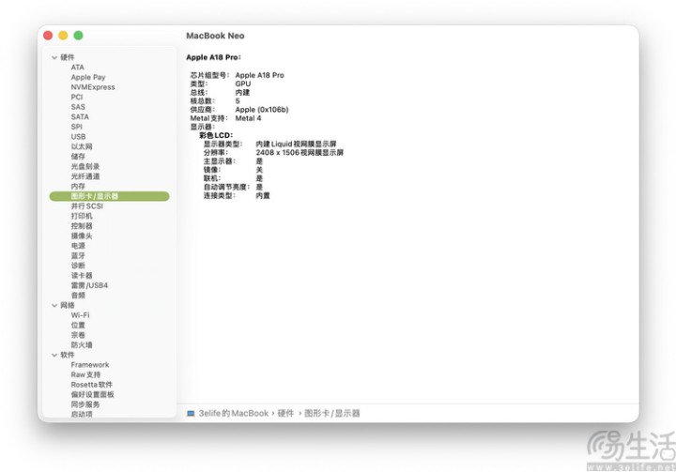Collapse the 硬件 section chevron

[54, 57]
